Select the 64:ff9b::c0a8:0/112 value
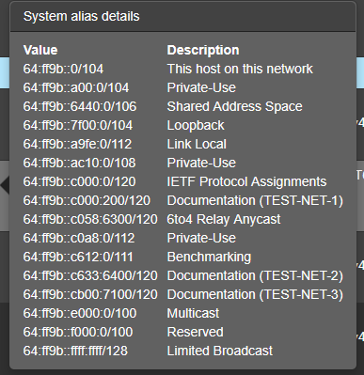Viewport: 364px width, 375px height. (x=79, y=238)
